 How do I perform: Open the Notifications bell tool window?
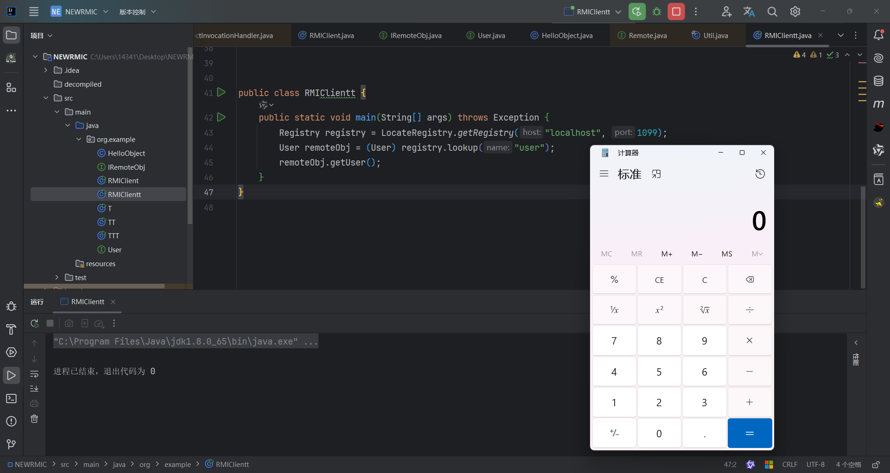(x=878, y=35)
